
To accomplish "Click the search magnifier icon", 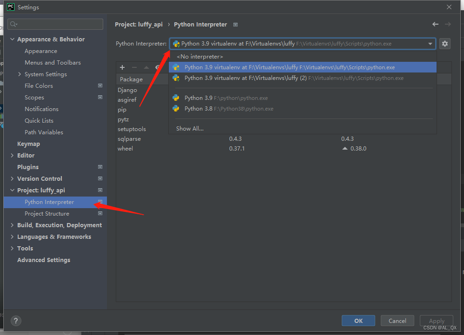I will [13, 24].
